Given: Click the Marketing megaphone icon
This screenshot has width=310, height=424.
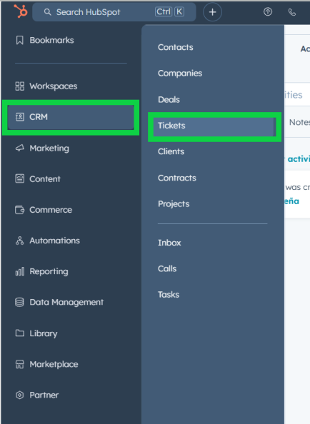Looking at the screenshot, I should click(x=19, y=148).
